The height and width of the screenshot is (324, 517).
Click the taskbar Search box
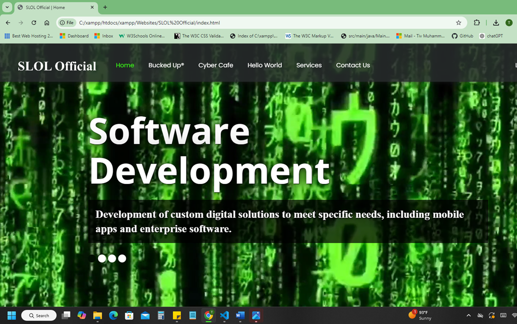coord(39,315)
